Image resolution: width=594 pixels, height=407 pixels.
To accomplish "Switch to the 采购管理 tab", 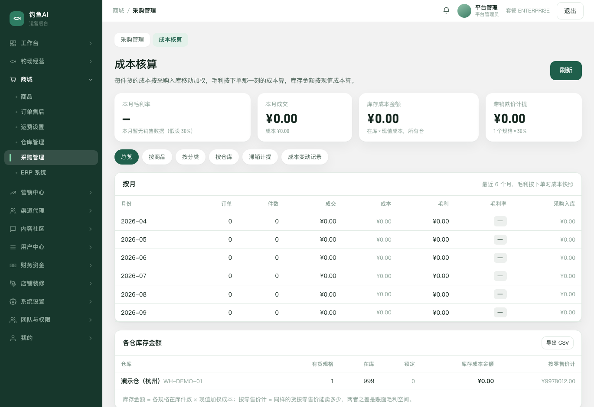I will (132, 40).
